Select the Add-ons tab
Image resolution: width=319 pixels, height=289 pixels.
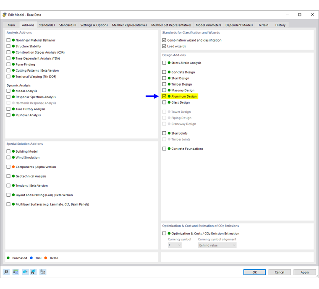click(x=28, y=25)
